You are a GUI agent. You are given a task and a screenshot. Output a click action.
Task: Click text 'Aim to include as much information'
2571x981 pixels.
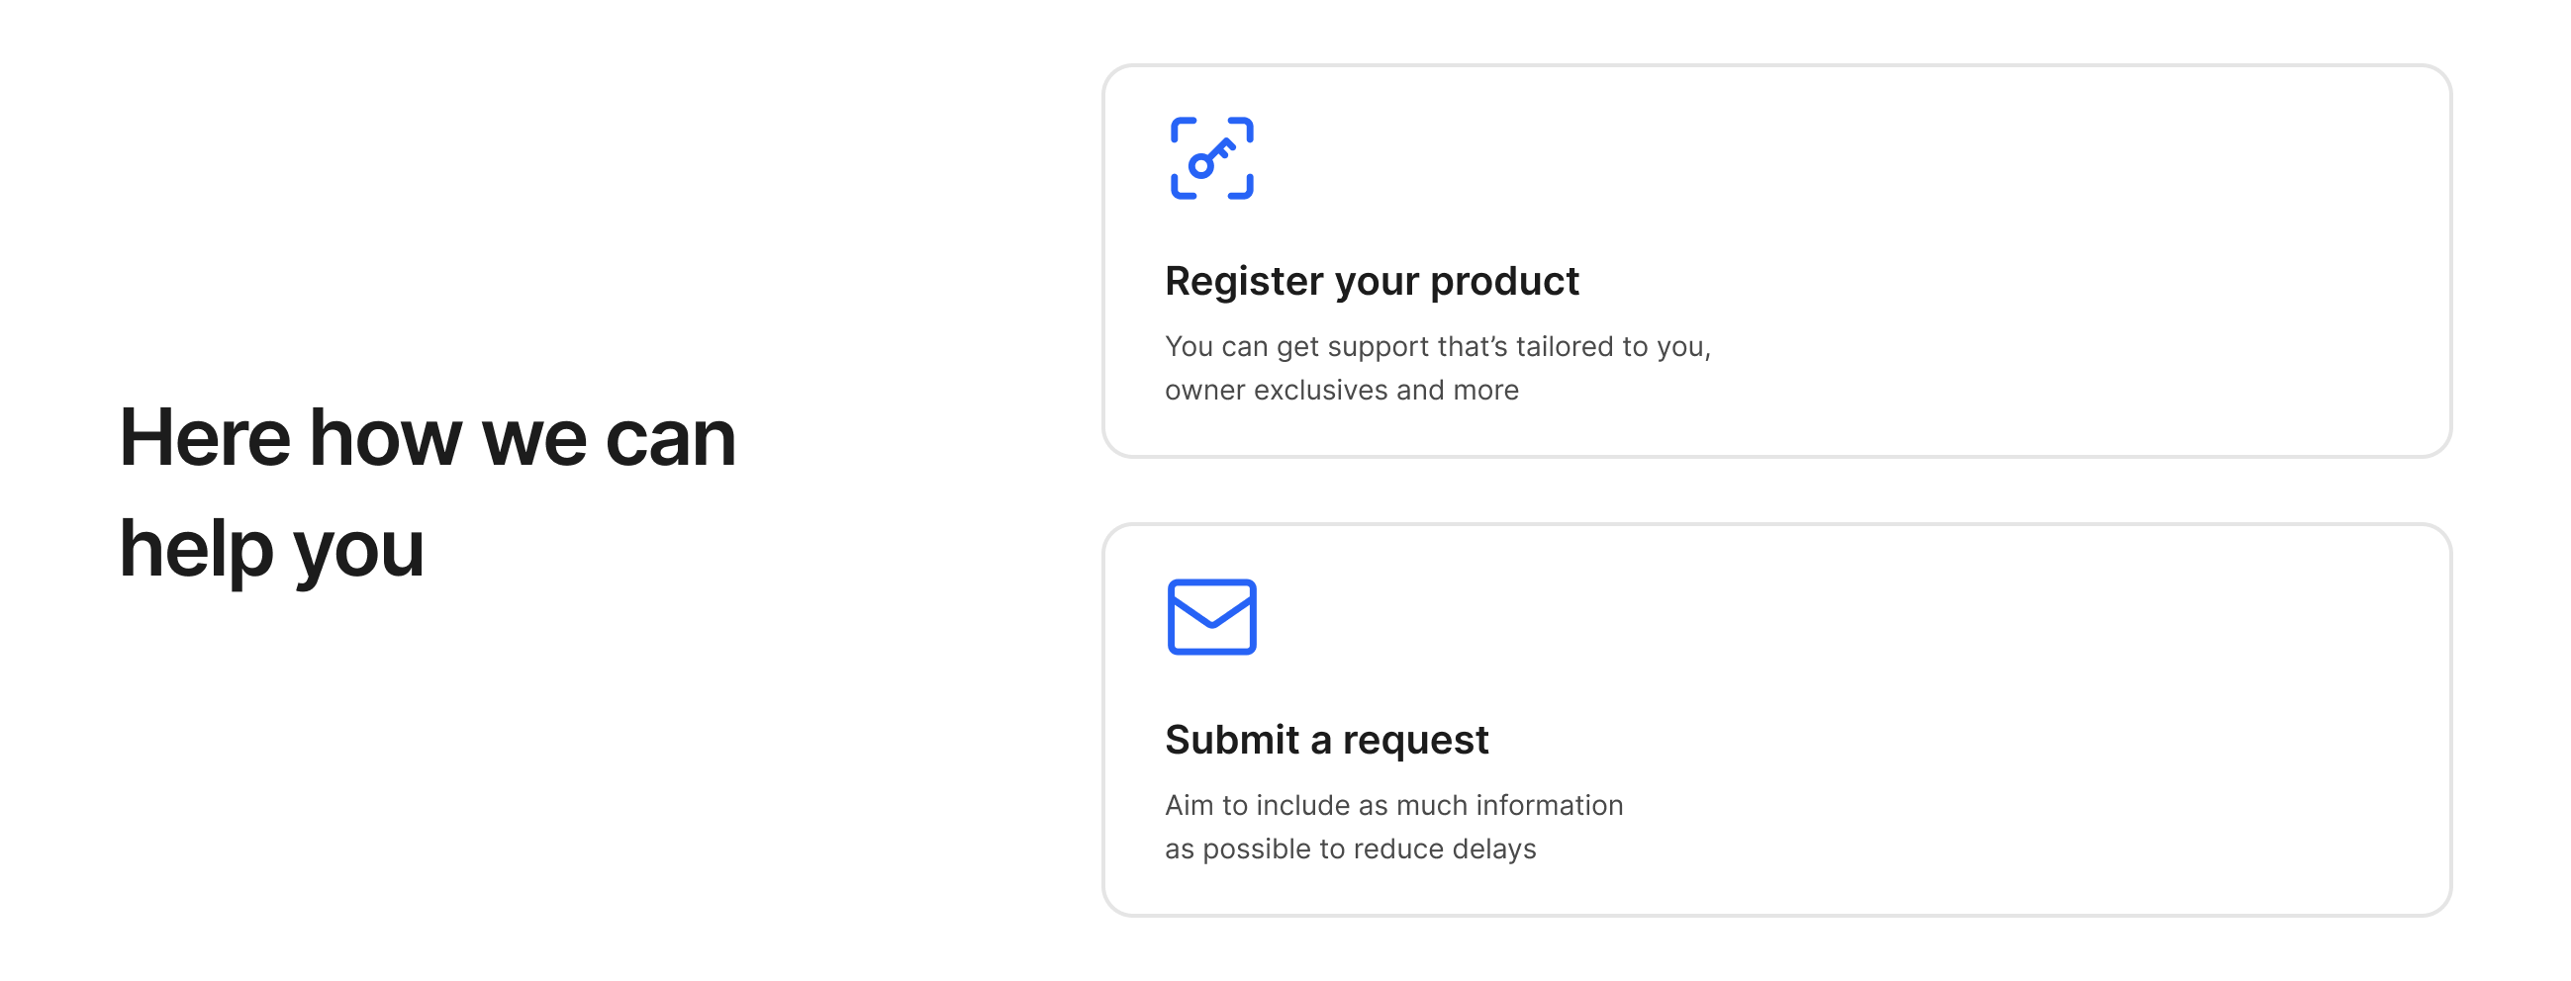1393,805
